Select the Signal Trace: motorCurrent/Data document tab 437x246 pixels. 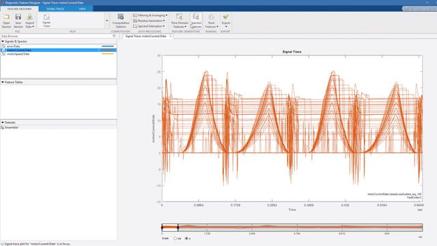(145, 36)
